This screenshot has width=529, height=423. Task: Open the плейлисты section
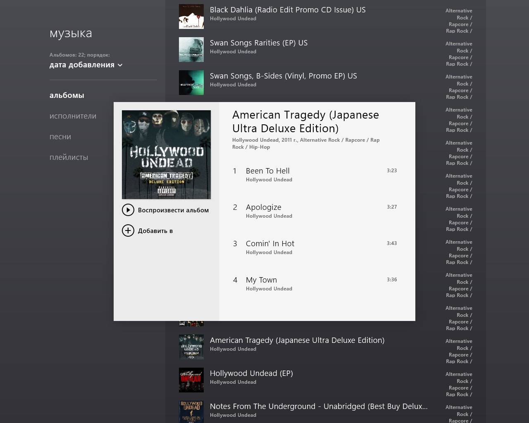pos(69,157)
